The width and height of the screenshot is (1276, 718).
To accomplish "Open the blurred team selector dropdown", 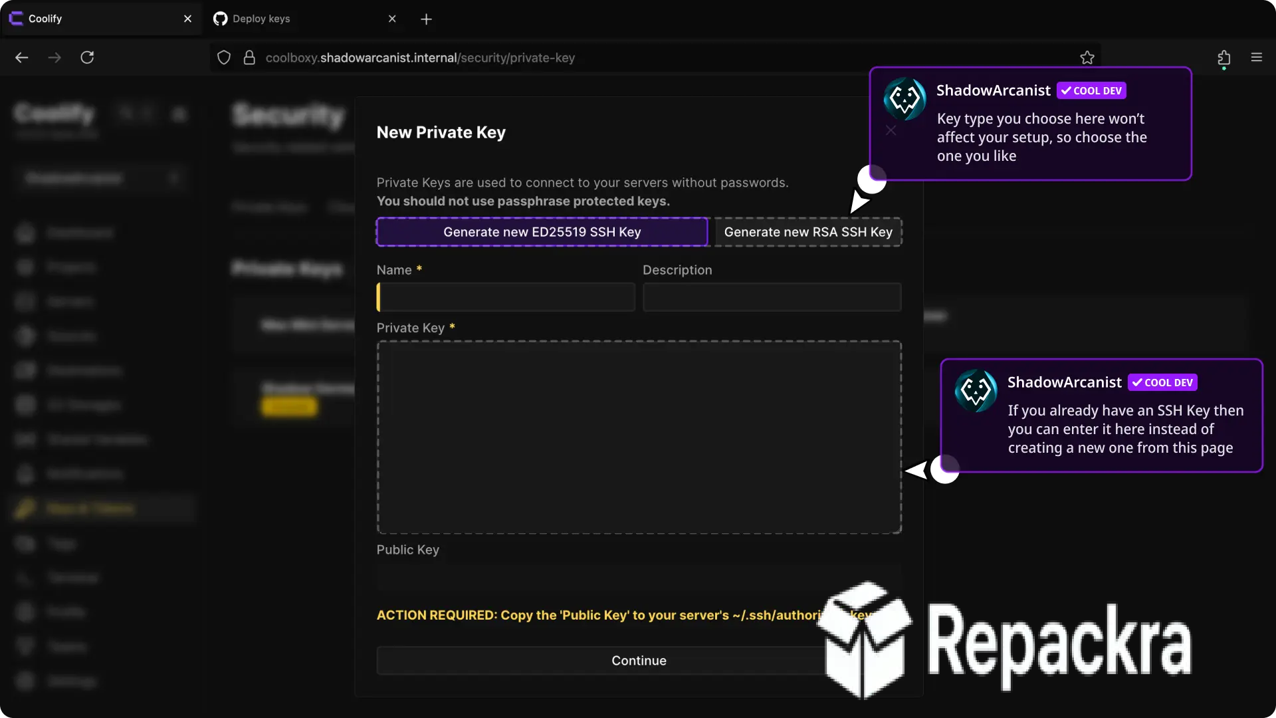I will point(102,178).
